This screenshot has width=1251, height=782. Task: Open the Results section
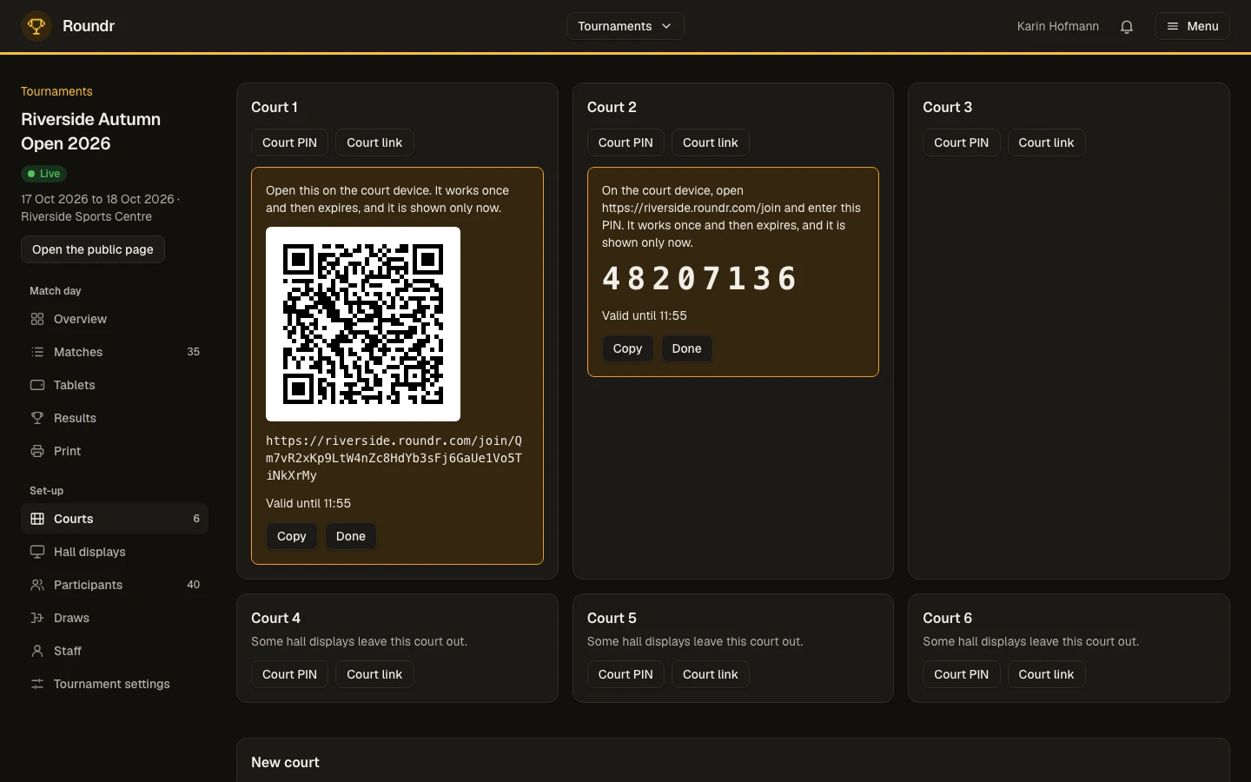(x=115, y=418)
